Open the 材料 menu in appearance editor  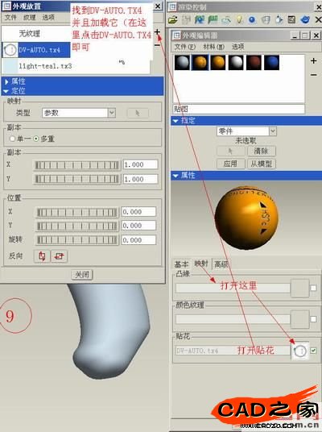click(213, 47)
